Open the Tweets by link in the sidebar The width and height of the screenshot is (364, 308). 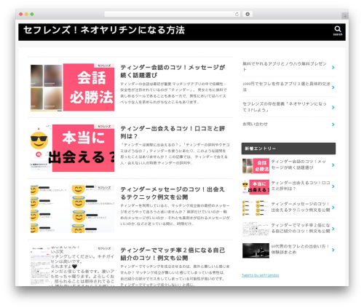click(x=260, y=275)
